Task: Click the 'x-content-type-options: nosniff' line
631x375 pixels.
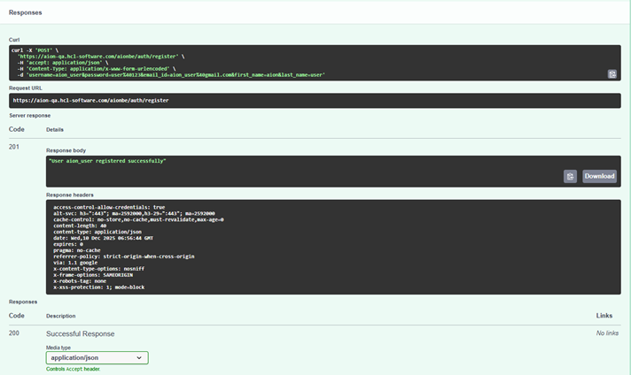Action: [98, 269]
